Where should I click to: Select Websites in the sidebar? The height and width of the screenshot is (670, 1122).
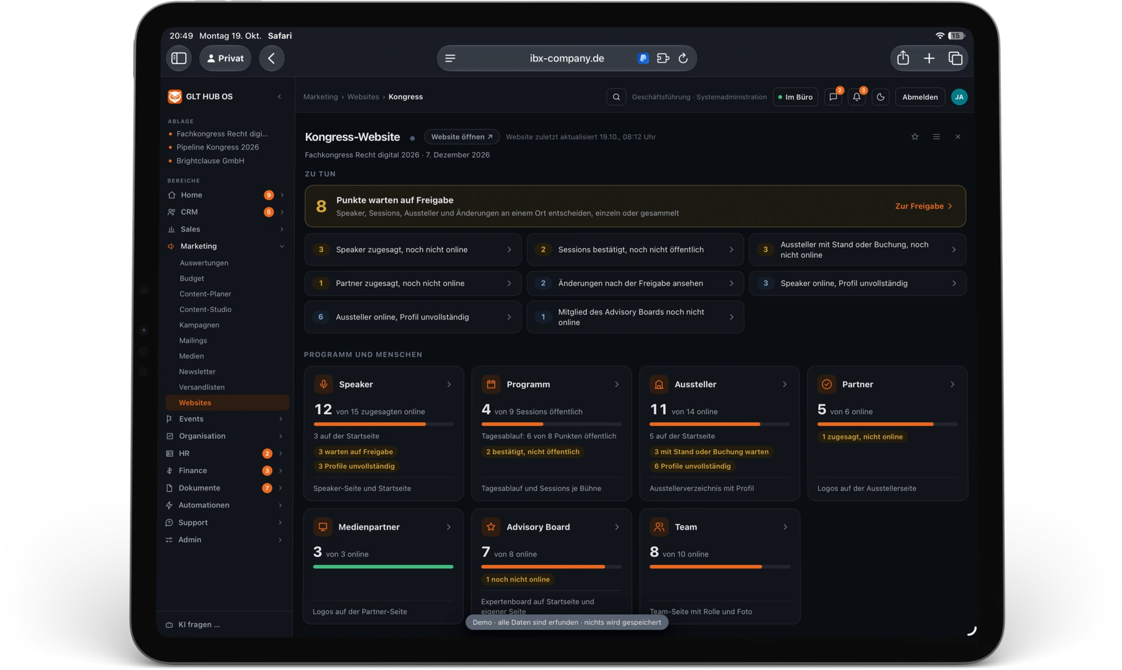point(227,403)
